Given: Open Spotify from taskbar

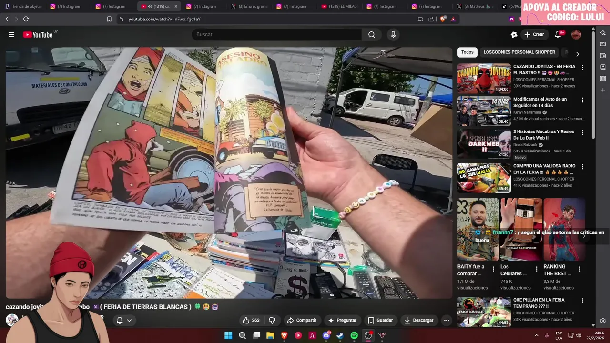Looking at the screenshot, I should click(x=354, y=335).
